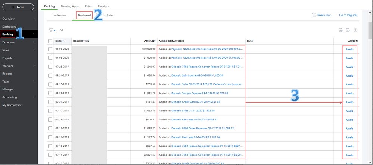Check the 09-24-2019 row checkbox
Screen dimensions: 373x165
[x=50, y=75]
